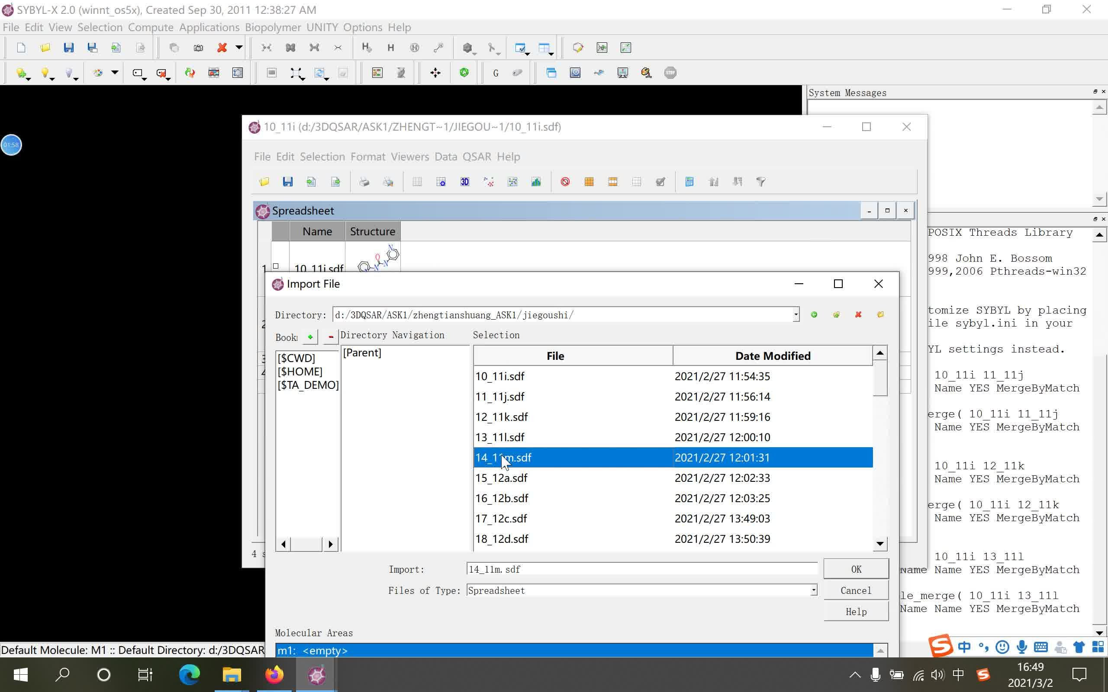Click Cancel to dismiss Import dialog
The image size is (1108, 692).
856,590
